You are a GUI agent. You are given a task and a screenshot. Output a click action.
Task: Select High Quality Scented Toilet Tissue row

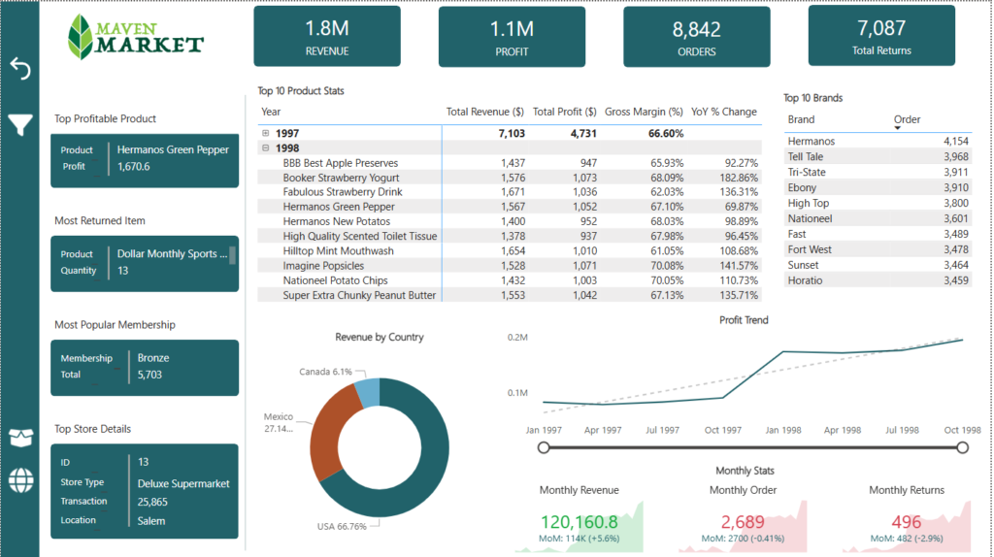509,236
